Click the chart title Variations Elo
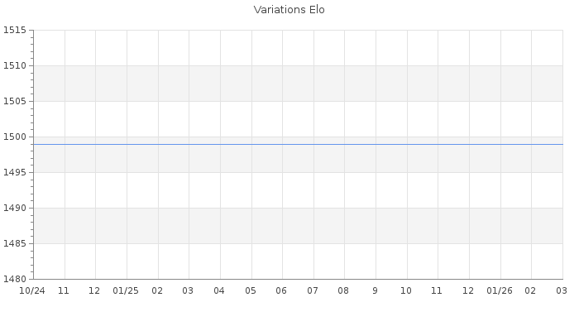 [289, 10]
